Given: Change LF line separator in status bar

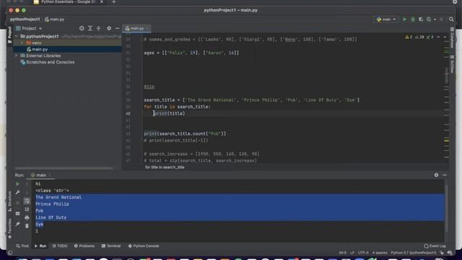Looking at the screenshot, I should [x=352, y=253].
